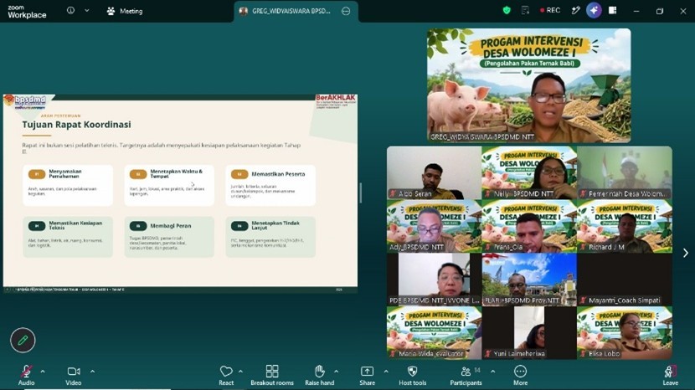Open the Participants panel
Viewport: 695px width, 390px height.
coord(466,375)
